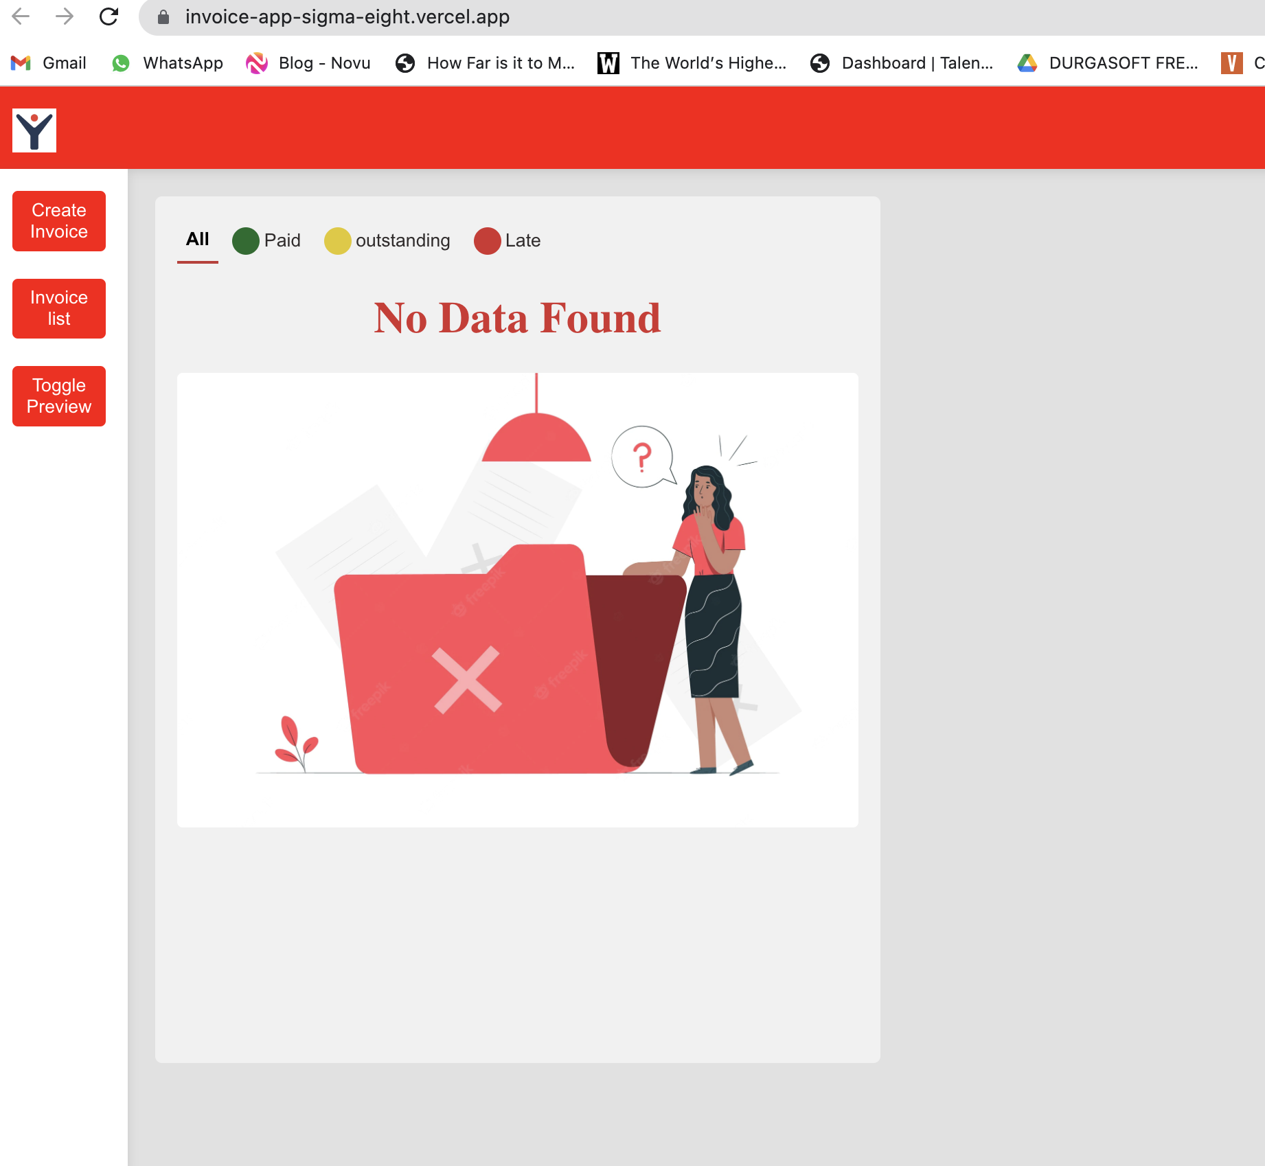The image size is (1265, 1166).
Task: Click Create Invoice in the sidebar
Action: click(58, 220)
